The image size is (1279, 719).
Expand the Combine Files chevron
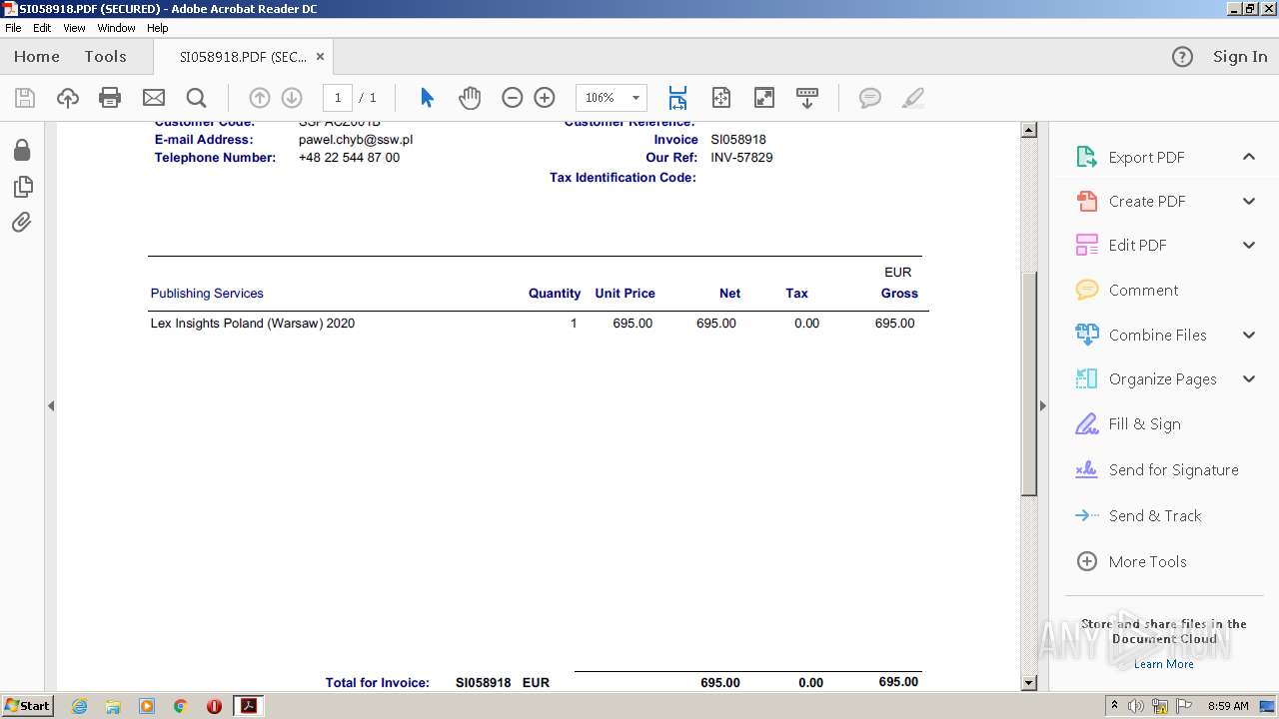(1249, 335)
